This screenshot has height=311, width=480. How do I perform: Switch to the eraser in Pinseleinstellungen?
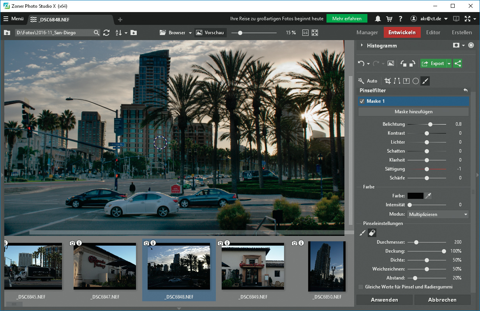[x=372, y=233]
